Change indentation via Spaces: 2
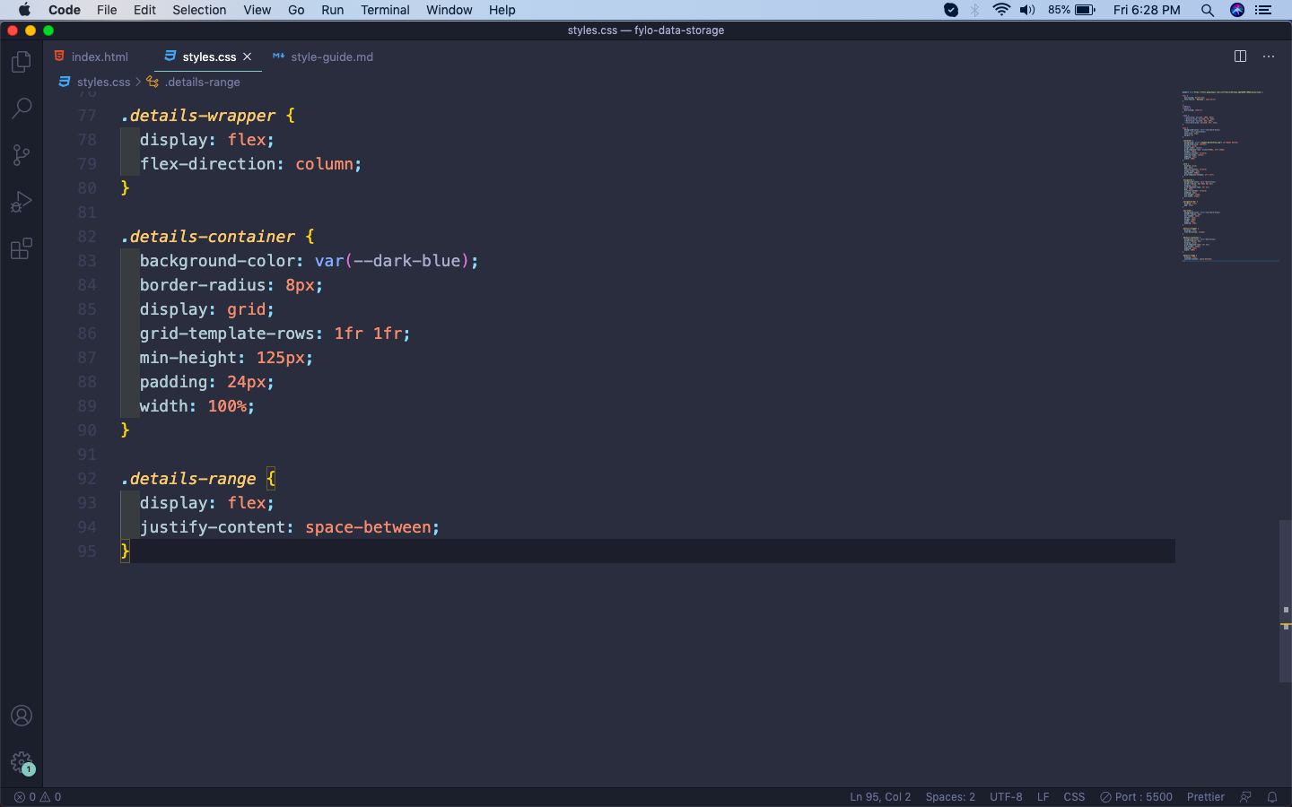Viewport: 1292px width, 807px height. [x=950, y=796]
